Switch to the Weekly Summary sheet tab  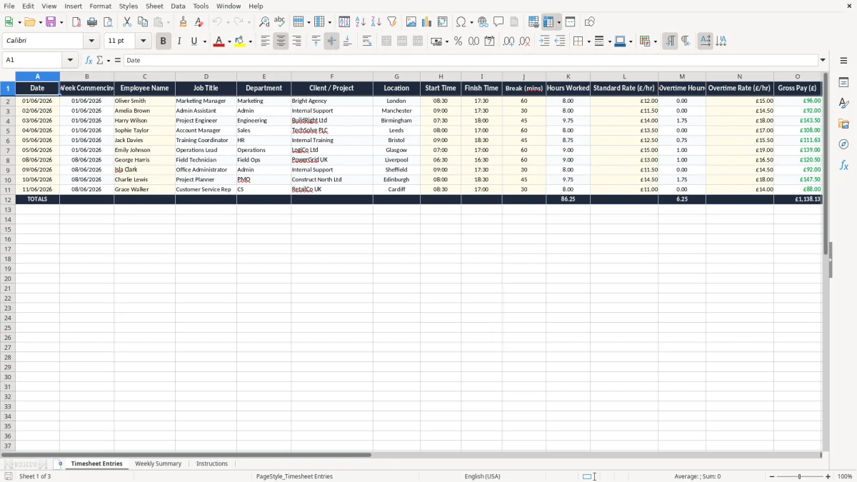tap(158, 464)
